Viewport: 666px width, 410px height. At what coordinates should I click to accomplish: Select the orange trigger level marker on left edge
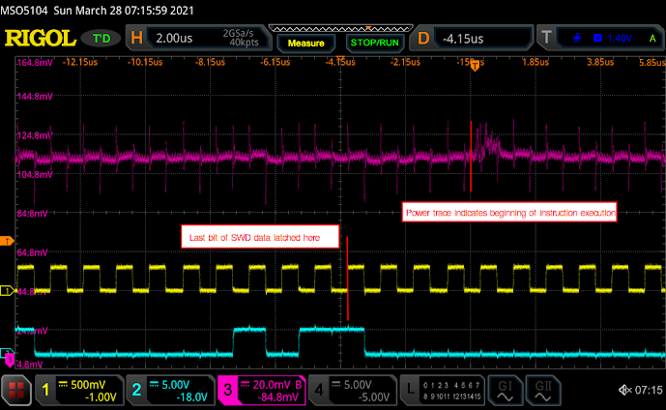(7, 242)
